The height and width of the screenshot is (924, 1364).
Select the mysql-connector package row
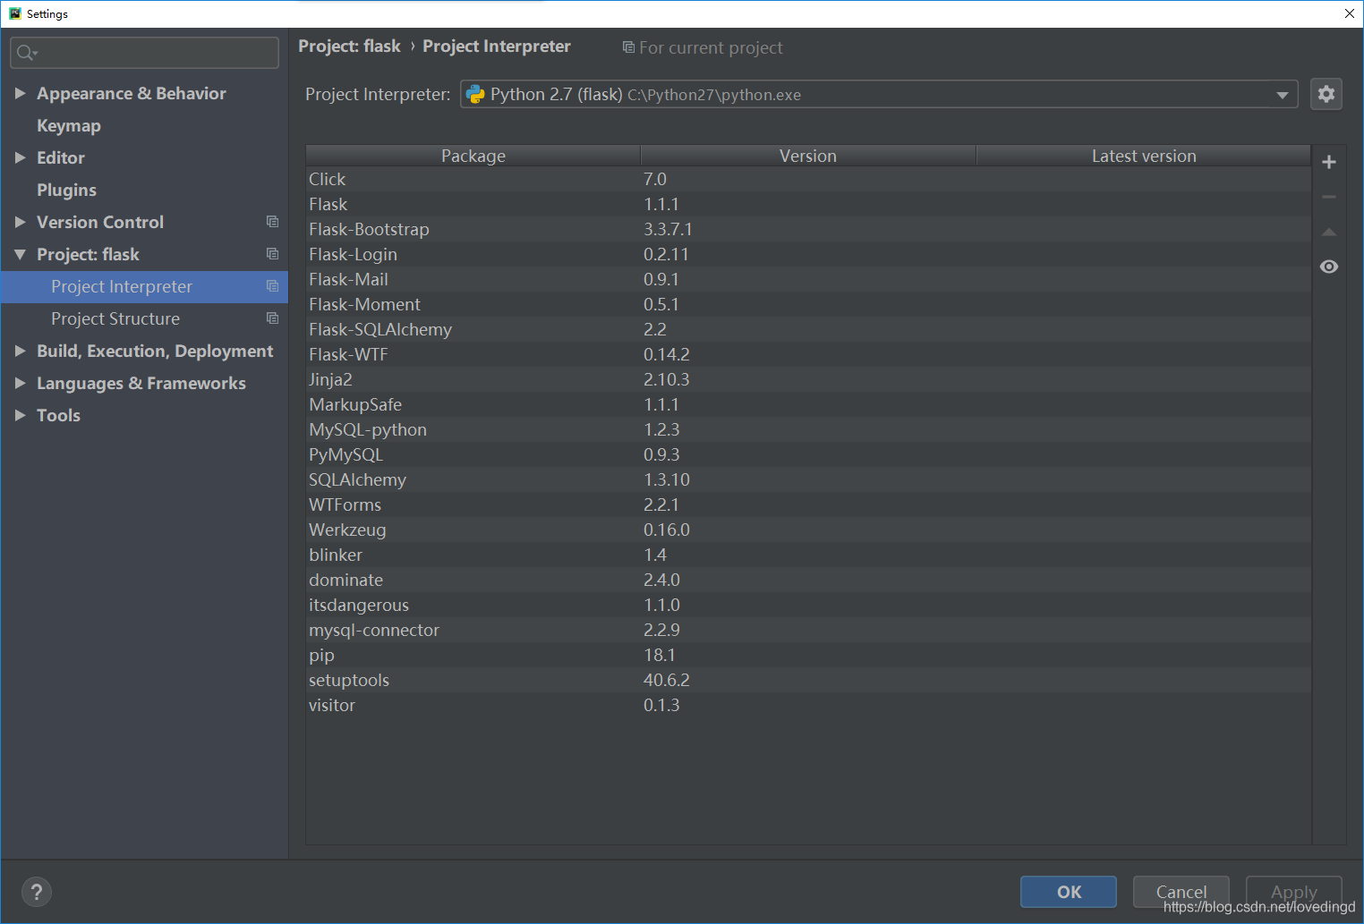808,630
